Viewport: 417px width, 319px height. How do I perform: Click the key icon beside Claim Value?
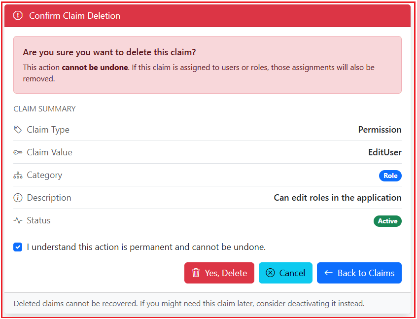click(x=17, y=152)
